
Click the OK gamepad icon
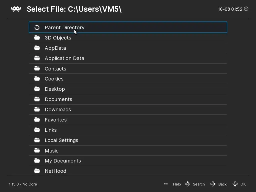pyautogui.click(x=235, y=184)
